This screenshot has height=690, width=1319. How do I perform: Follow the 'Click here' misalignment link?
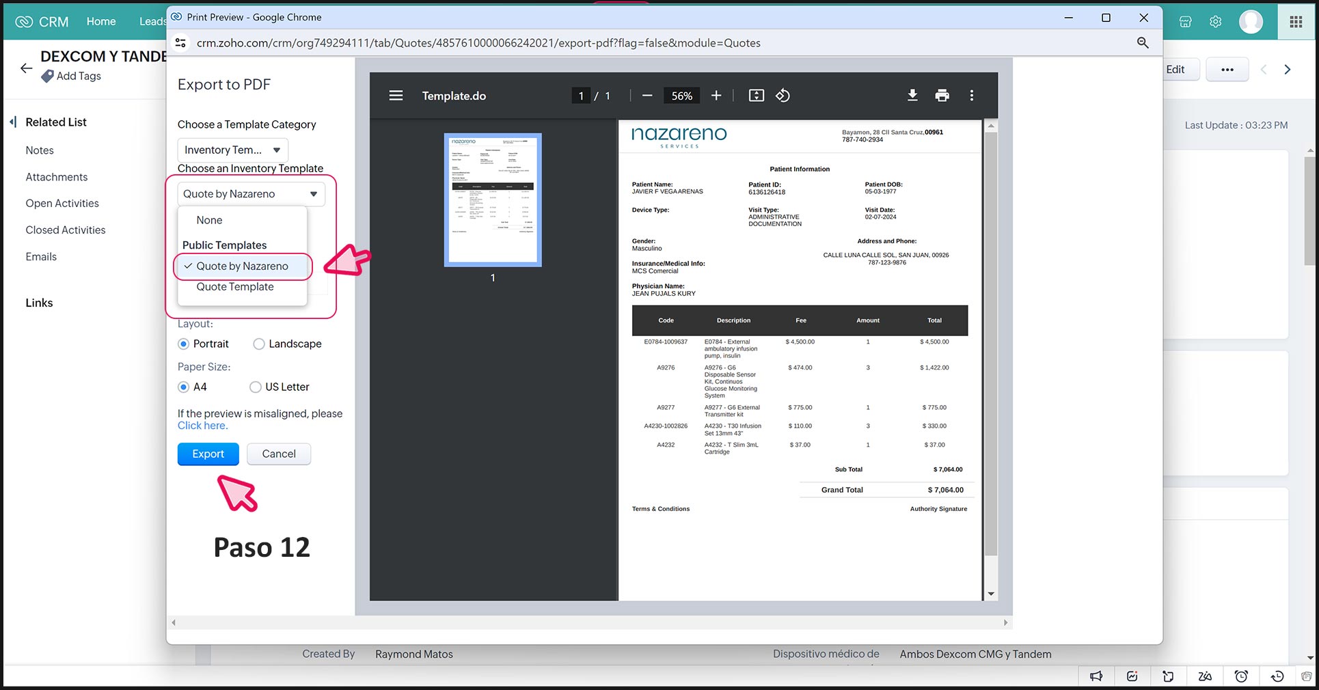click(x=202, y=426)
